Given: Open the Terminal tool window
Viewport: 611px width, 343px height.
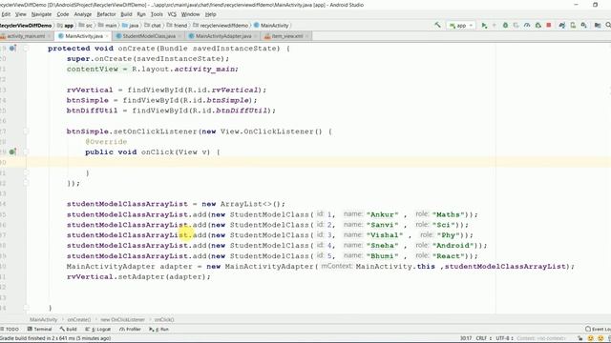Looking at the screenshot, I should tap(39, 329).
